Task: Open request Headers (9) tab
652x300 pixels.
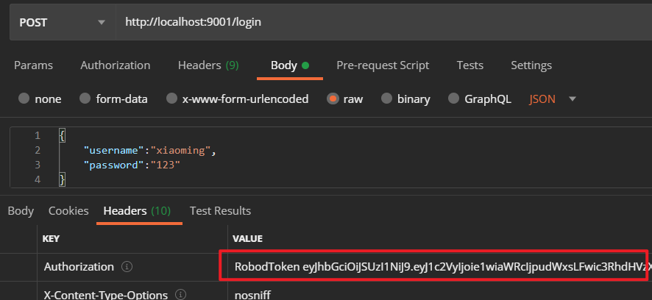Action: [x=208, y=65]
